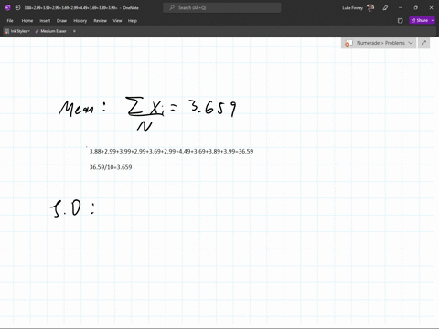Click the handwritten '3.659' ink result

212,108
